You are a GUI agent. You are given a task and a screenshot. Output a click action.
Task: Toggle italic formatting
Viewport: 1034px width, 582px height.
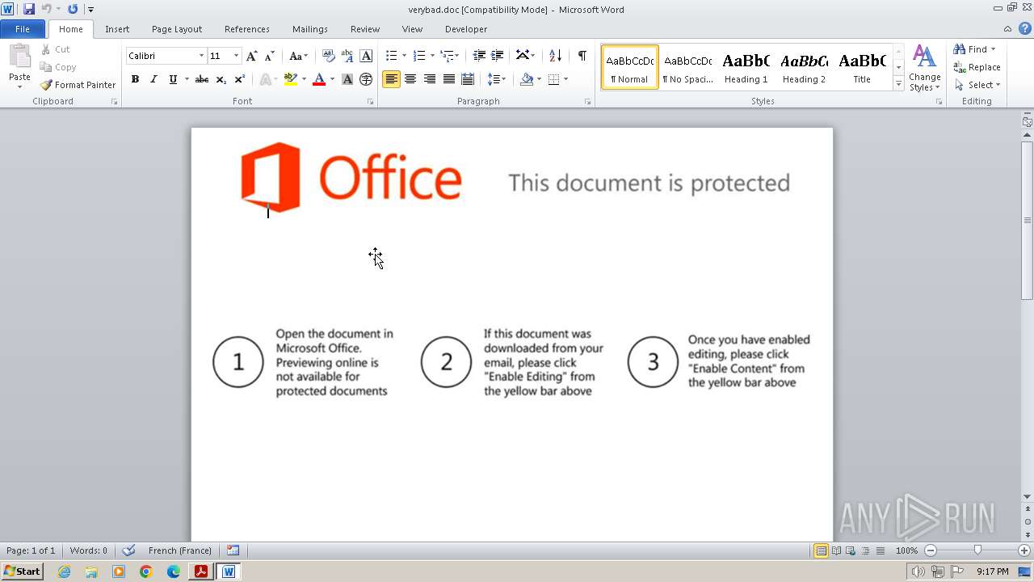point(153,79)
